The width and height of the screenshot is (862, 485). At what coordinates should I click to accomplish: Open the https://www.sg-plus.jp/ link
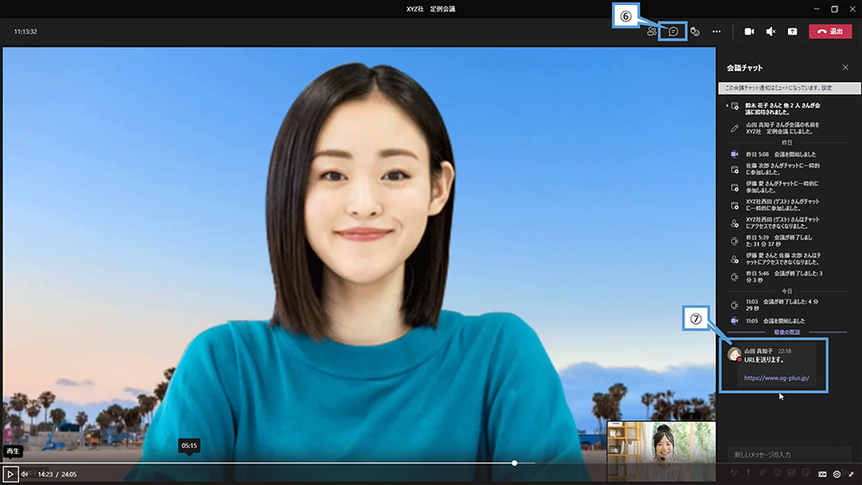click(777, 378)
